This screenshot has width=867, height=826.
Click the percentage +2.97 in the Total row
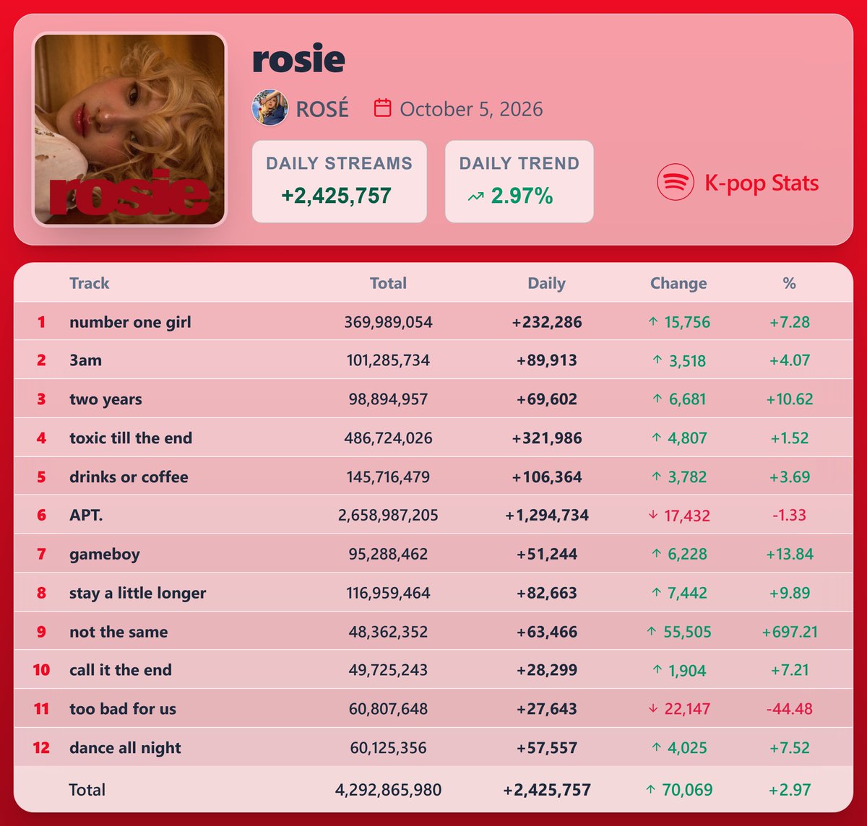(x=790, y=790)
